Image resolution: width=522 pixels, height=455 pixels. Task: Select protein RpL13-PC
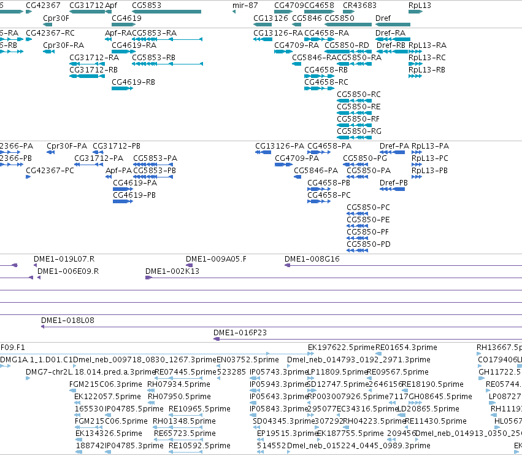[x=430, y=158]
